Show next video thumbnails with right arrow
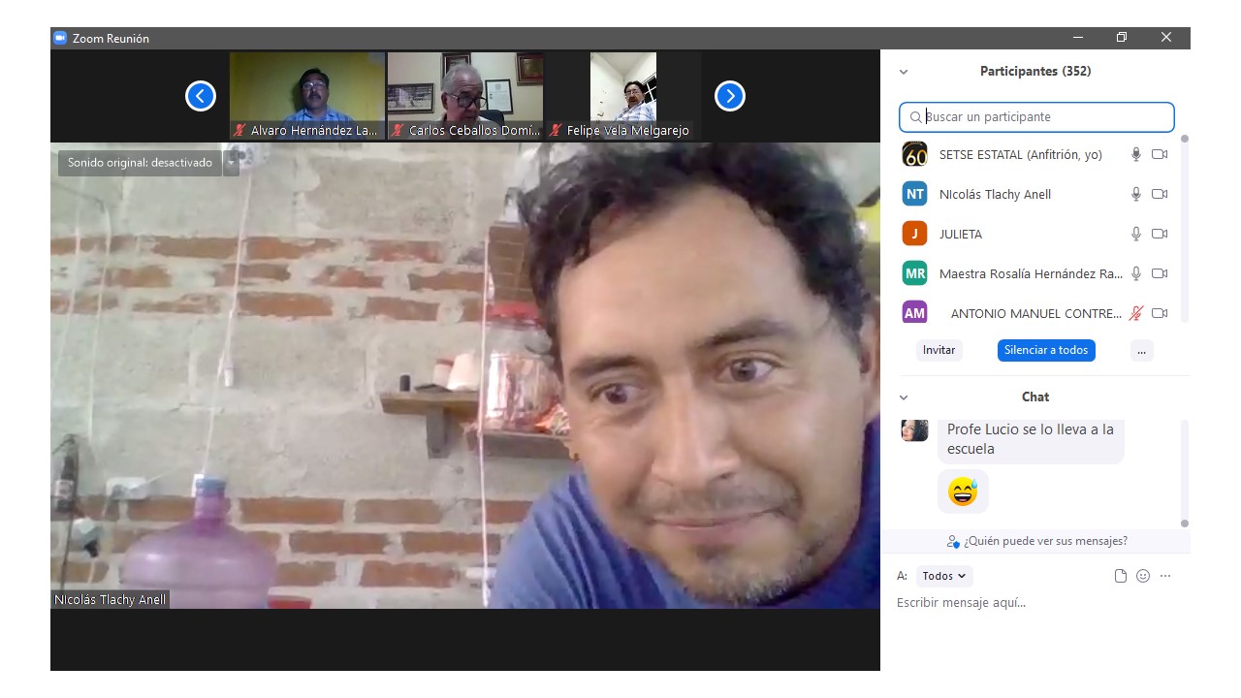Image resolution: width=1241 pixels, height=698 pixels. [x=730, y=96]
